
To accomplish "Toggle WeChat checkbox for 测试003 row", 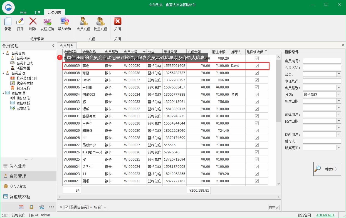I will pyautogui.click(x=257, y=95).
